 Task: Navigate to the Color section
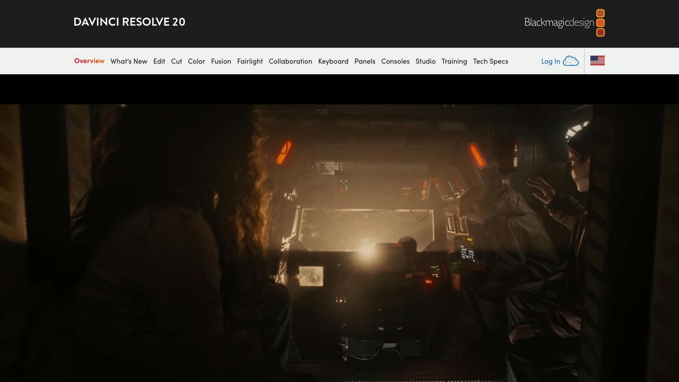click(x=196, y=61)
